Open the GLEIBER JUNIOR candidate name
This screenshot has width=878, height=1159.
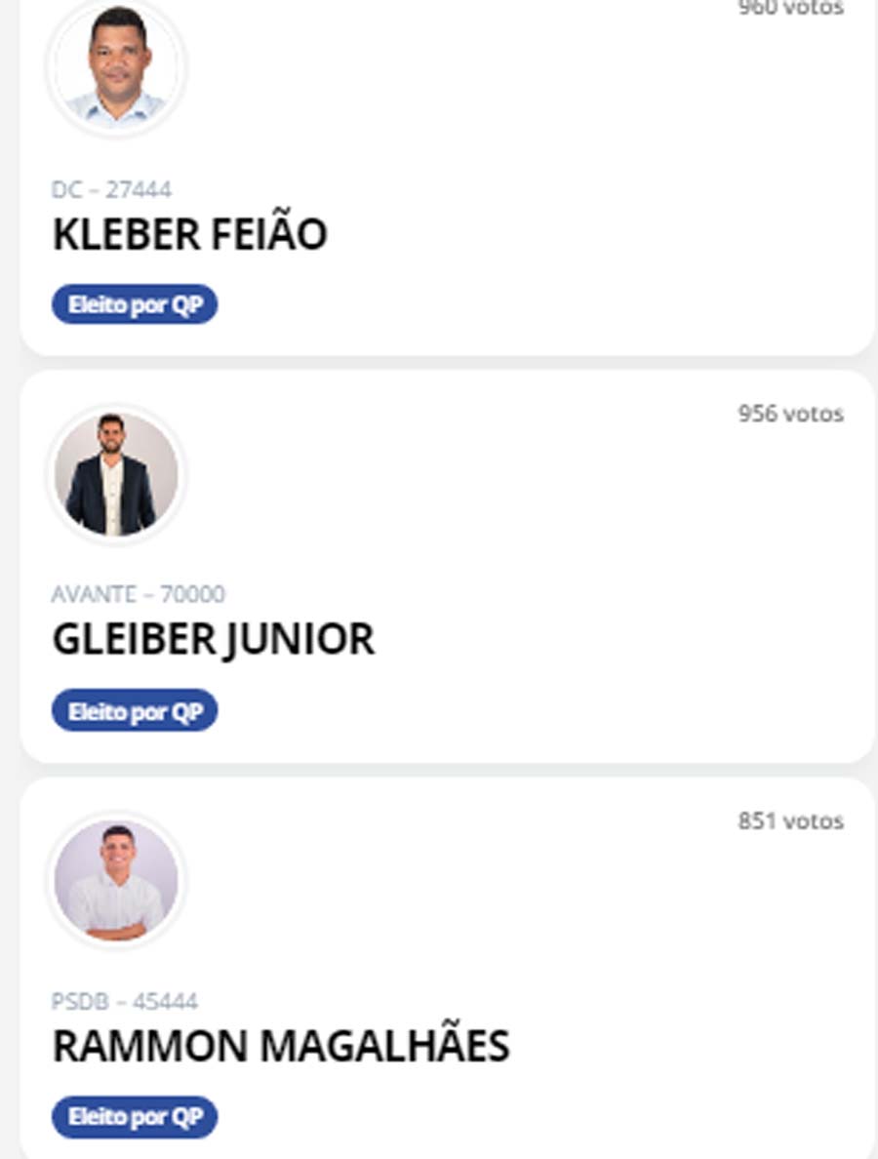click(213, 640)
